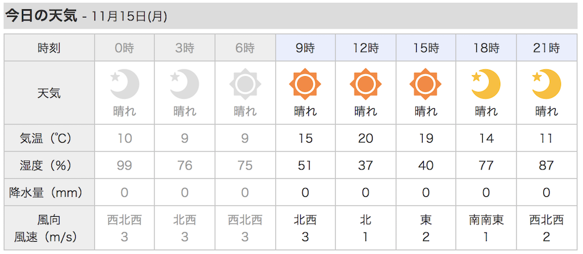Click the 87 humidity value at 21時

pos(546,165)
